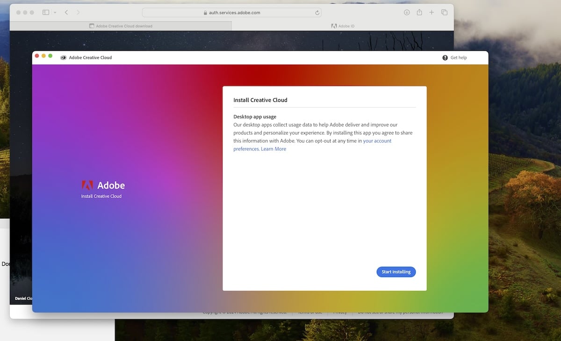Screen dimensions: 561x341
Task: Click the Adobe logo on the gradient panel
Action: [89, 185]
